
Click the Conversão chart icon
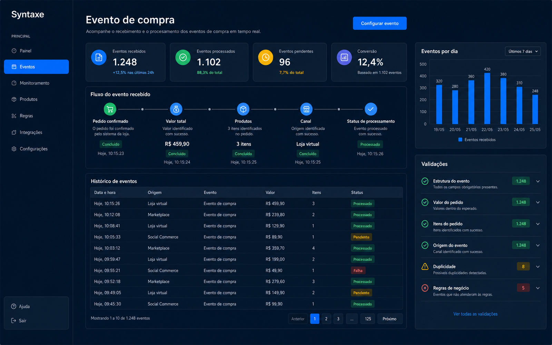[344, 57]
